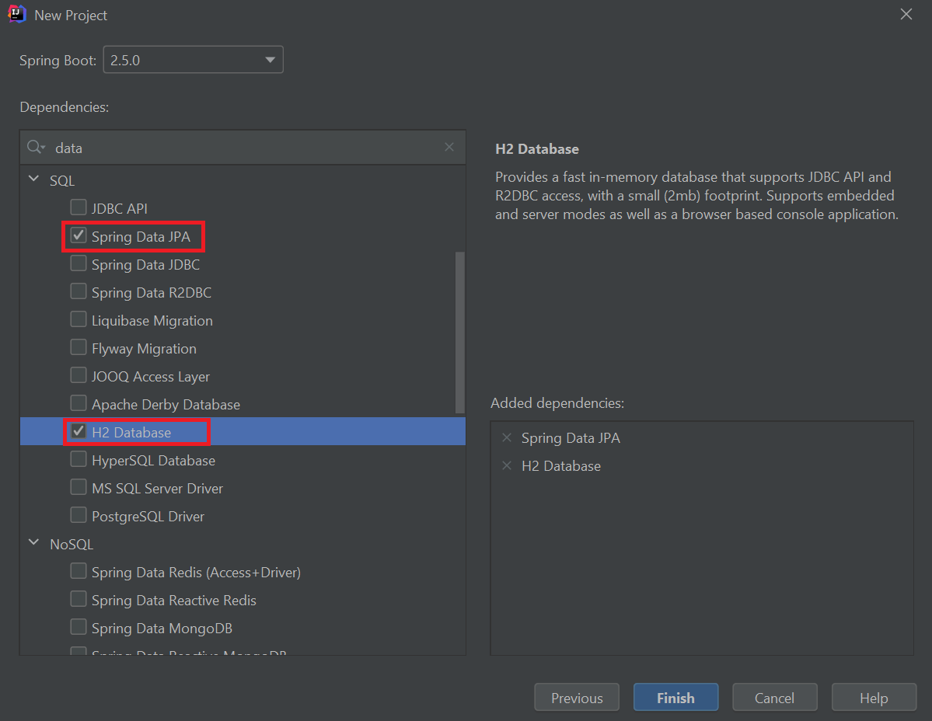
Task: Click the dependency list vertical scrollbar
Action: (x=459, y=333)
